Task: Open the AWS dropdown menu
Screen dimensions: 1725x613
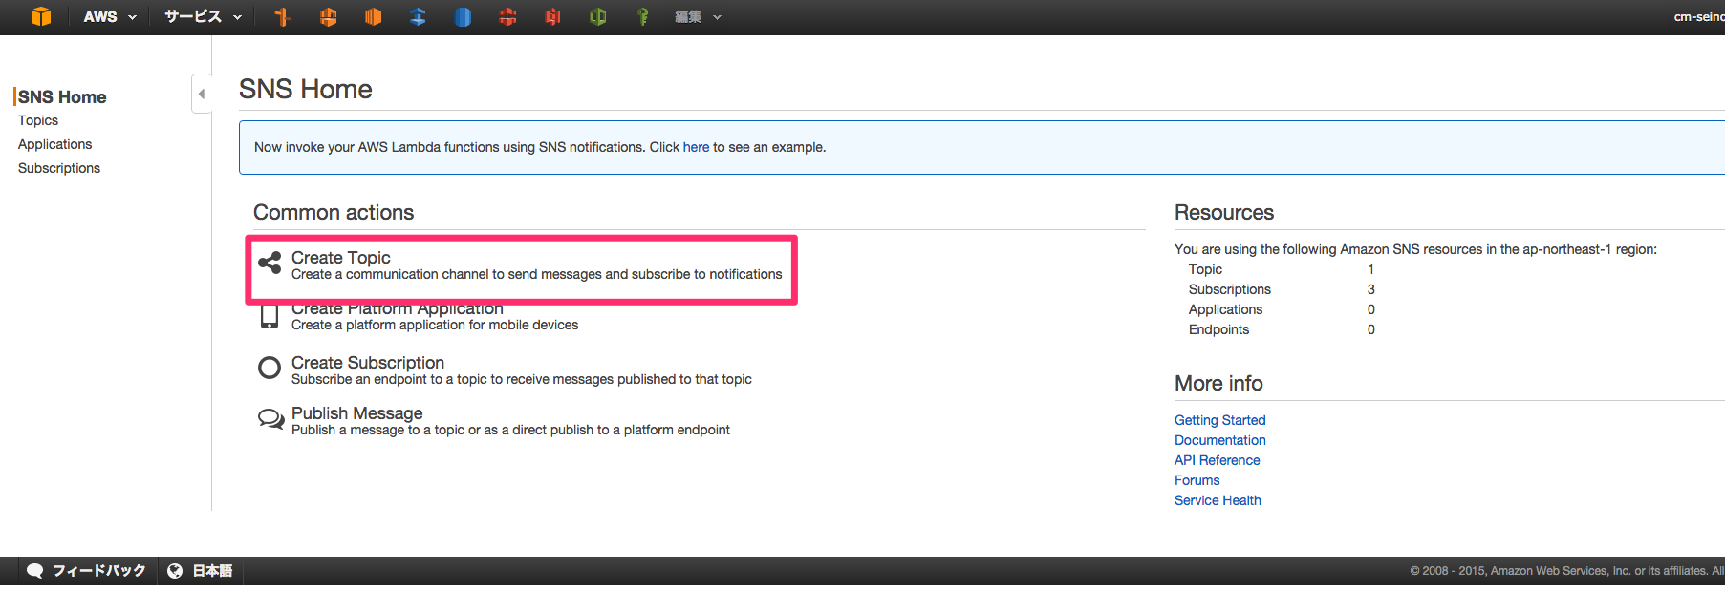Action: point(109,16)
